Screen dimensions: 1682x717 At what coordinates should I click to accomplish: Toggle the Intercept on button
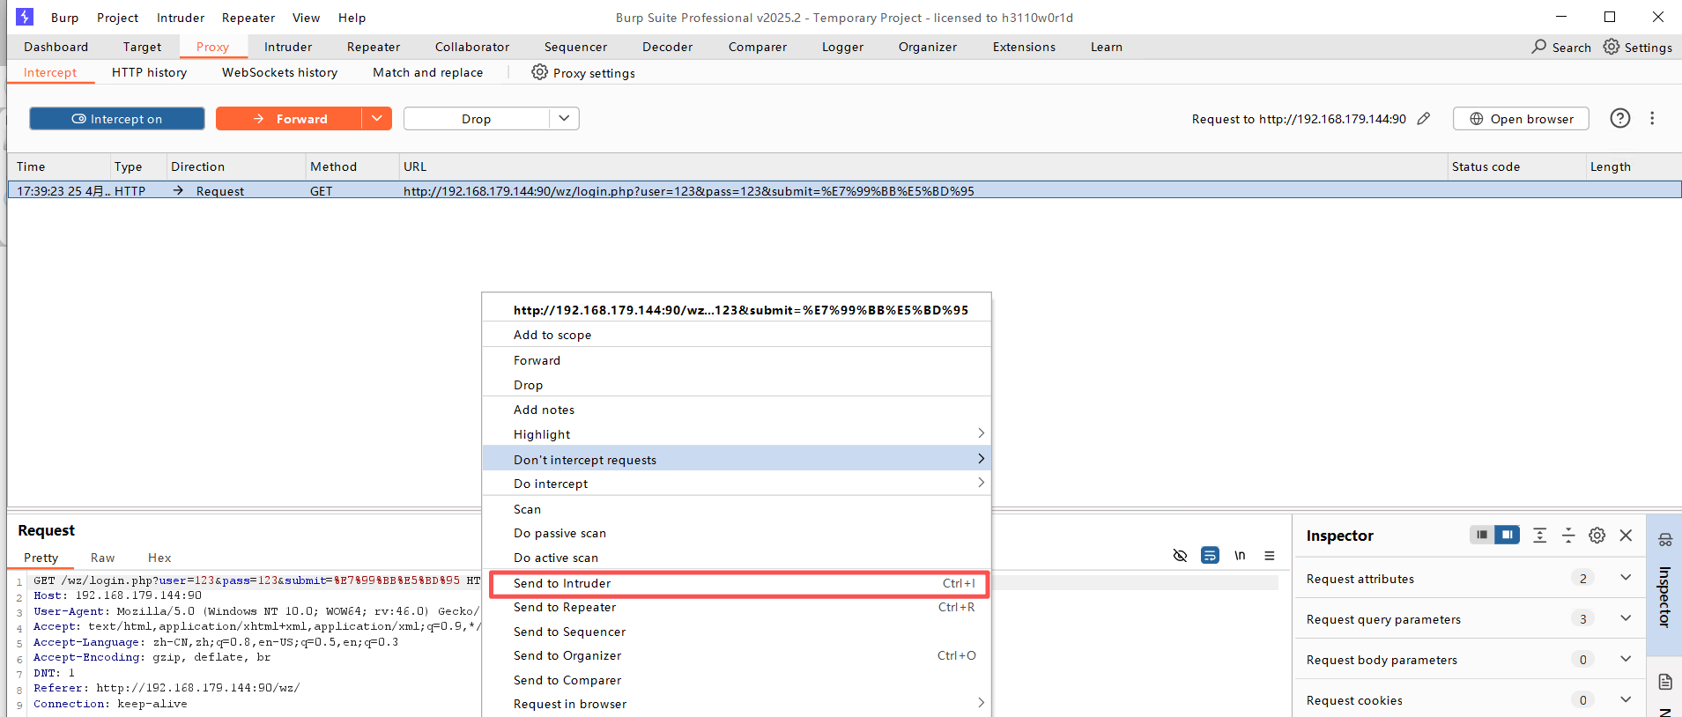[x=117, y=119]
